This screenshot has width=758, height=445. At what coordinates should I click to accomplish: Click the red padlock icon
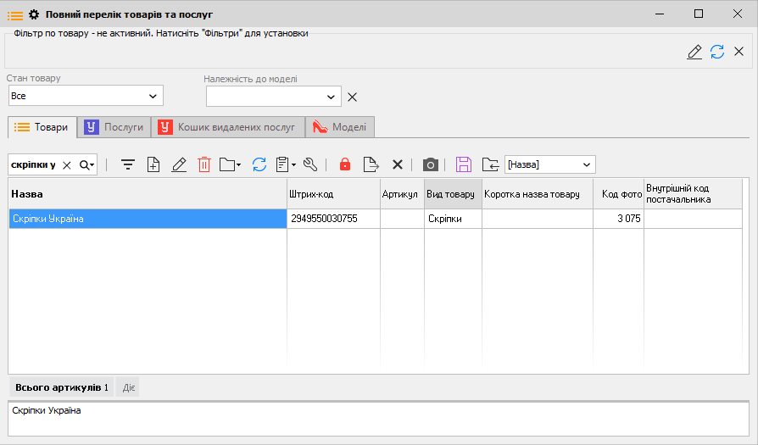click(344, 164)
